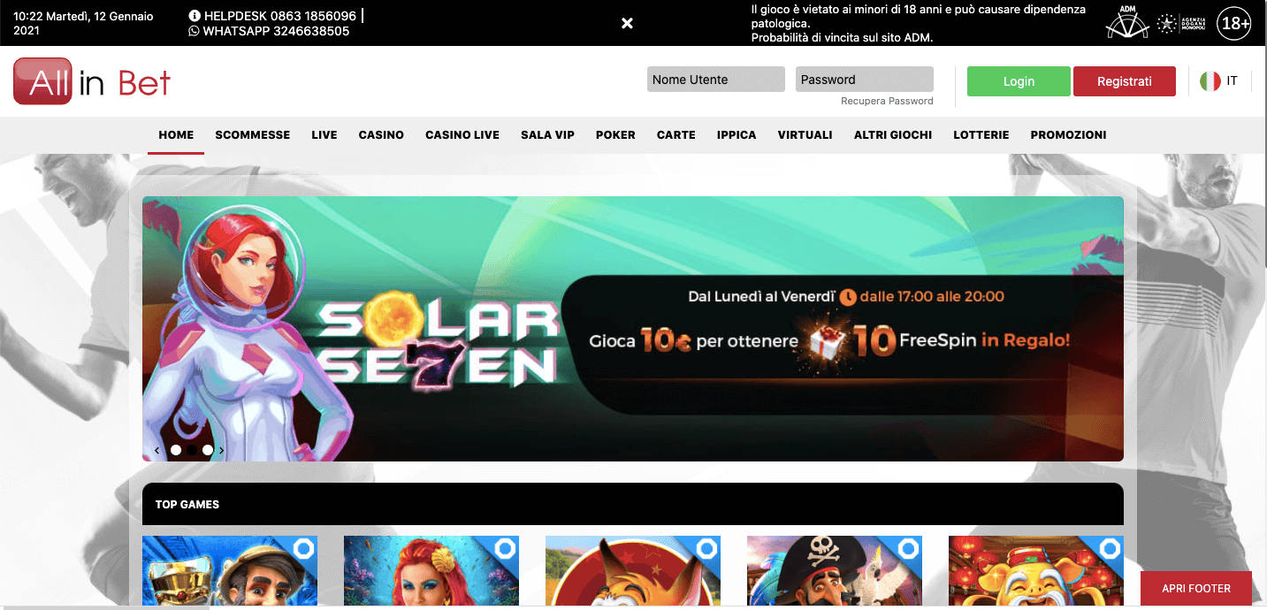
Task: Open the Chinese old man game thumbnail
Action: [1036, 570]
